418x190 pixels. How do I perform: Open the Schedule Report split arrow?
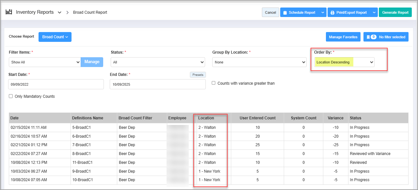click(x=322, y=13)
